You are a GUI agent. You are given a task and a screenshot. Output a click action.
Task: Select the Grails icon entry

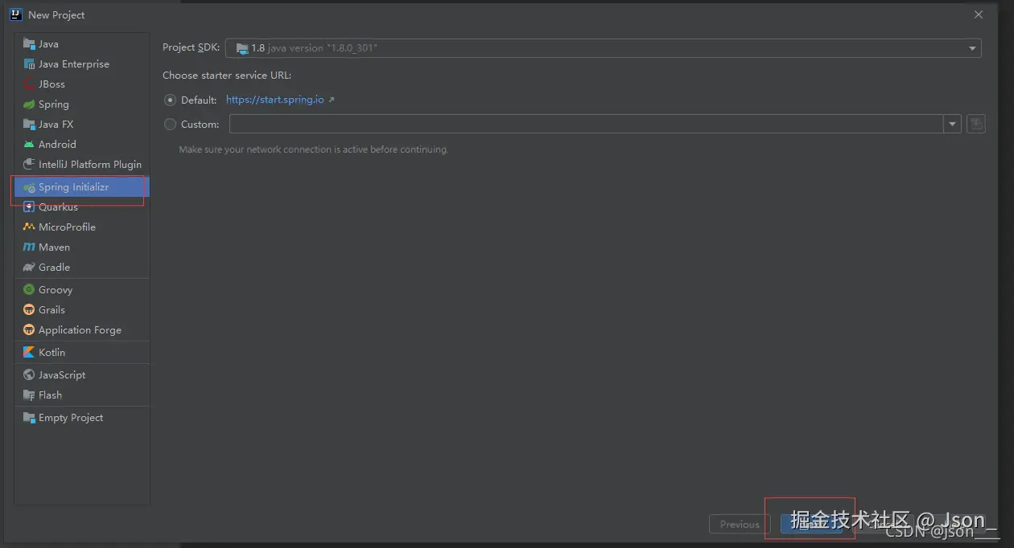point(29,309)
